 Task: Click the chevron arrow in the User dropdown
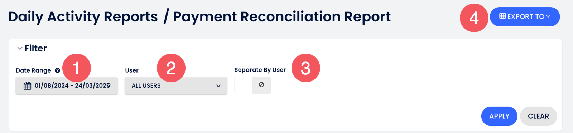tap(218, 86)
